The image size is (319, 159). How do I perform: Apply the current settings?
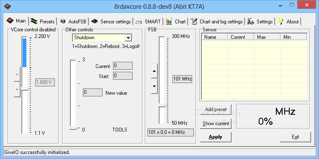pyautogui.click(x=216, y=137)
